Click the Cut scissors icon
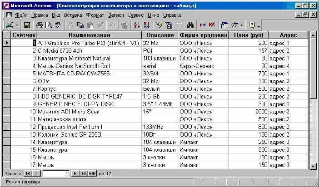This screenshot has width=319, height=187. pyautogui.click(x=70, y=25)
